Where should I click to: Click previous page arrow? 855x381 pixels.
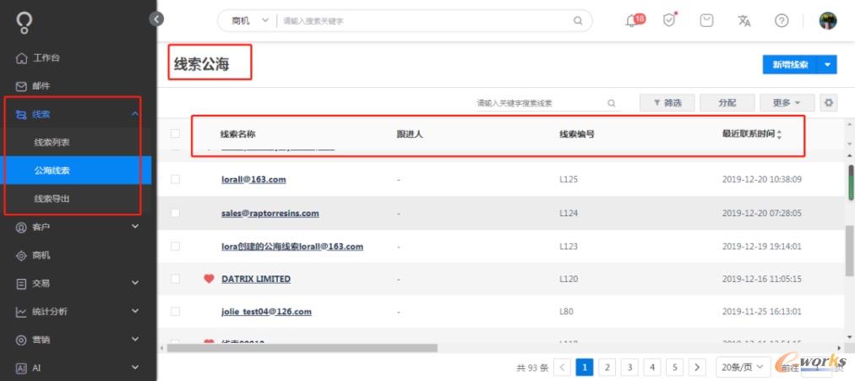[x=562, y=367]
